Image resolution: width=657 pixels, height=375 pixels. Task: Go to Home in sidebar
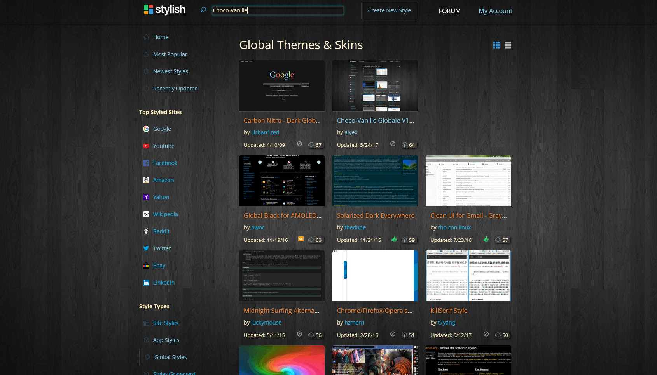[161, 37]
